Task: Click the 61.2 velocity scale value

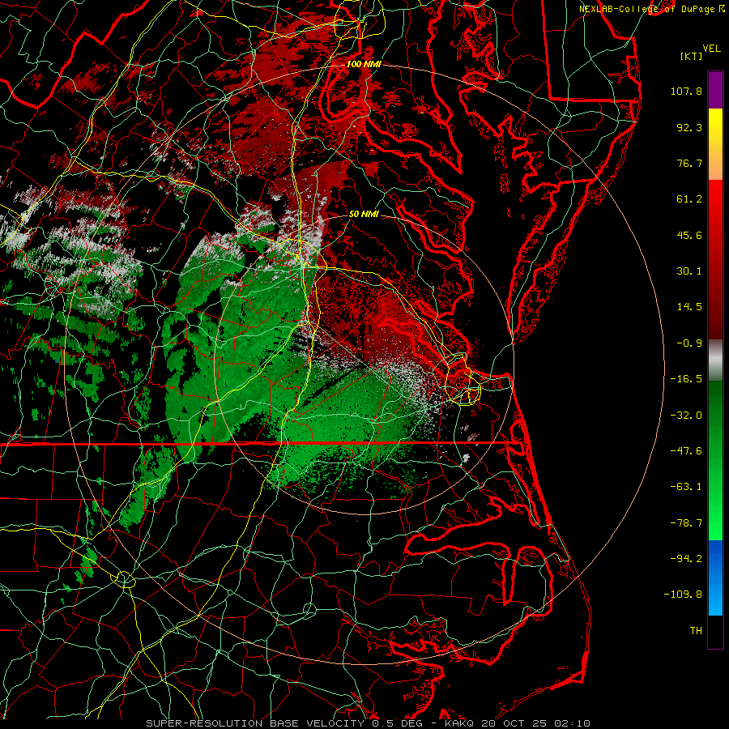Action: [689, 199]
